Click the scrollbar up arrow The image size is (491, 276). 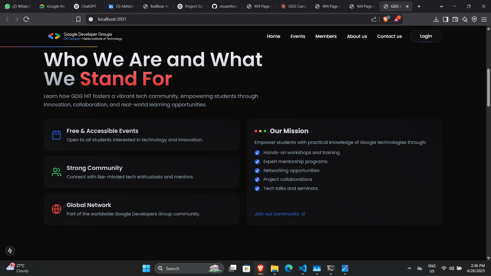488,29
